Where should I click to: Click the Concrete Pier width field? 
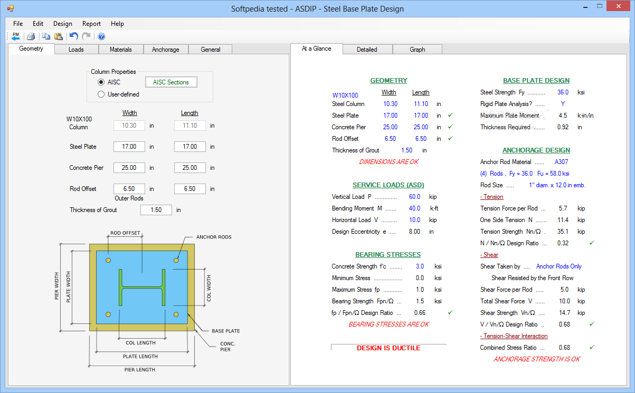coord(129,168)
